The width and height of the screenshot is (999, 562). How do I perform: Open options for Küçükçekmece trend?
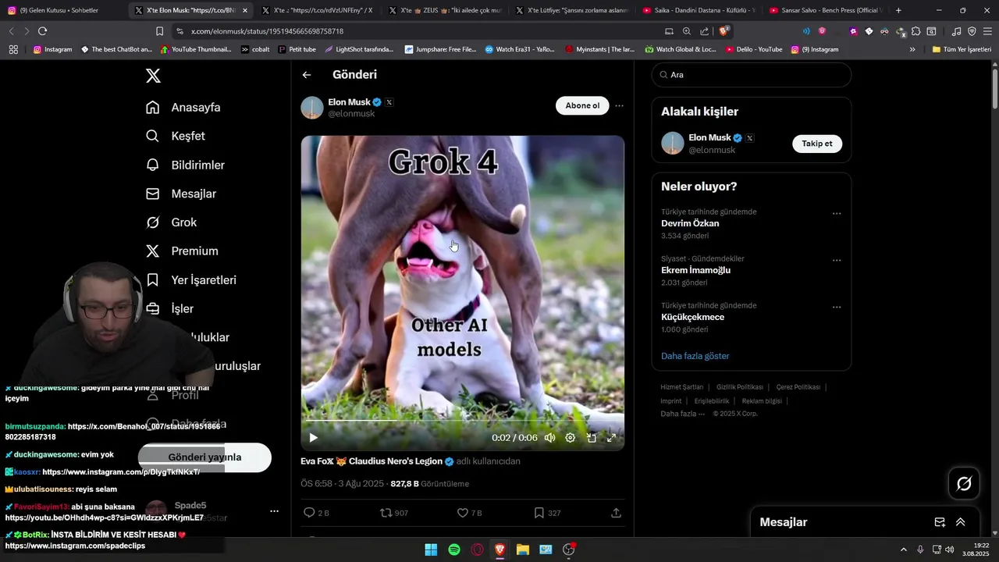click(837, 307)
